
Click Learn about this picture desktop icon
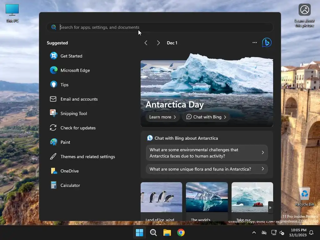[x=304, y=16]
